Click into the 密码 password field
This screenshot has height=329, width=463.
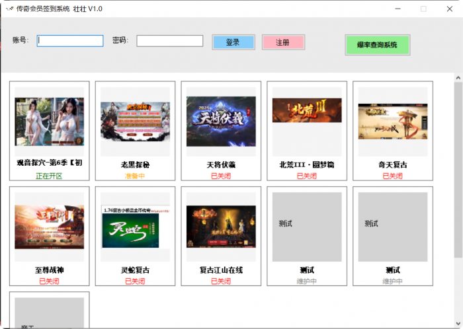(x=169, y=41)
